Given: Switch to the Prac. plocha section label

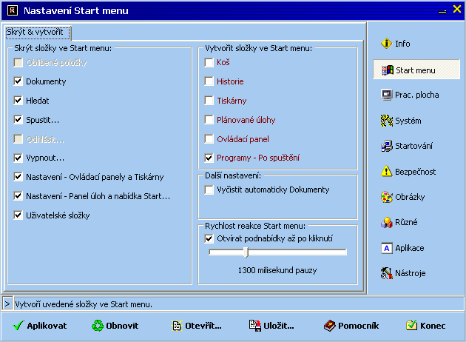Looking at the screenshot, I should 417,95.
